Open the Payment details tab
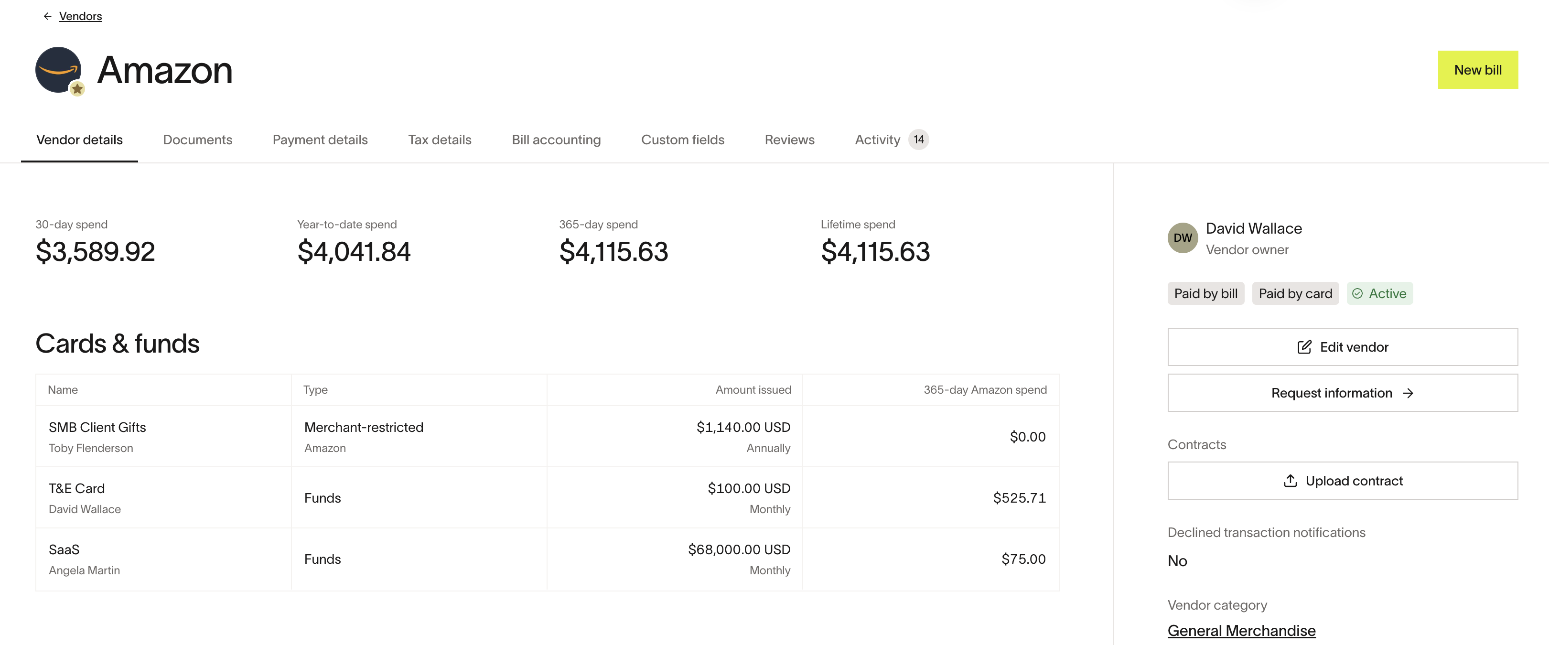Screen dimensions: 1549x645 (x=320, y=140)
